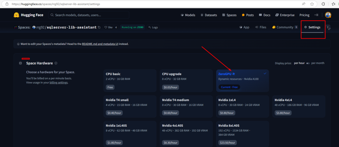Like the sqlserver-lib-assistant Space
The height and width of the screenshot is (147, 339).
(109, 27)
